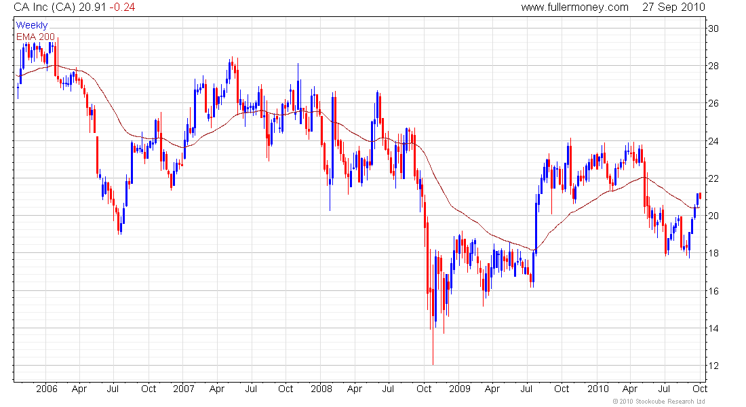Image resolution: width=746 pixels, height=407 pixels.
Task: Click the 22 price axis label
Action: (x=713, y=178)
